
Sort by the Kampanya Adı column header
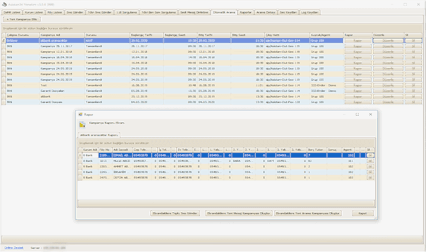pos(60,35)
